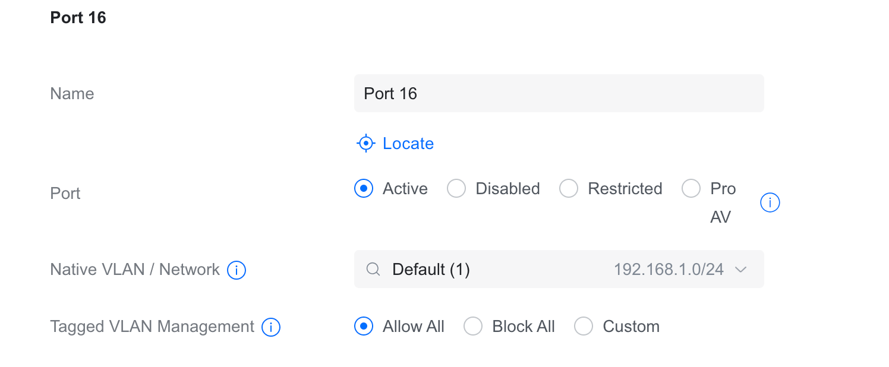
Task: Click the bold Port 16 heading
Action: coord(78,18)
